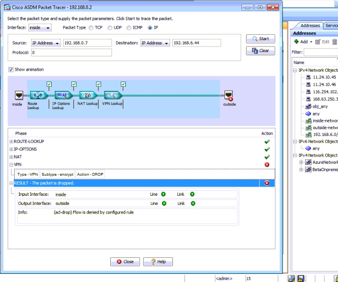This screenshot has height=282, width=338.
Task: Click the IP Options Lookup phase icon
Action: click(x=64, y=95)
